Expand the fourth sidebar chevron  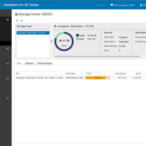pos(8,79)
